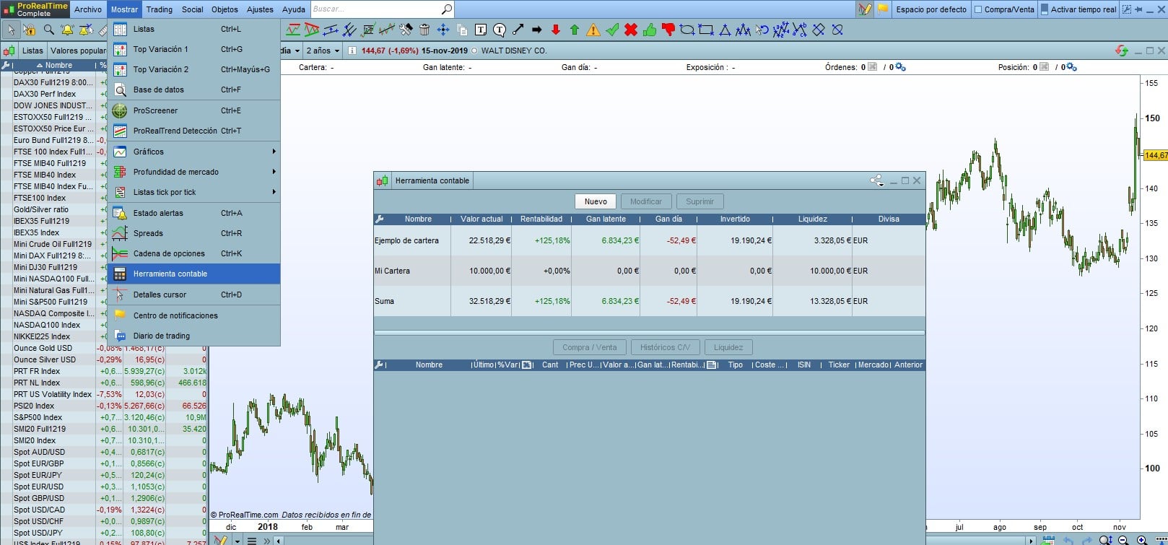Insert the red thumbs down marker
Viewport: 1168px width, 545px height.
(x=668, y=30)
